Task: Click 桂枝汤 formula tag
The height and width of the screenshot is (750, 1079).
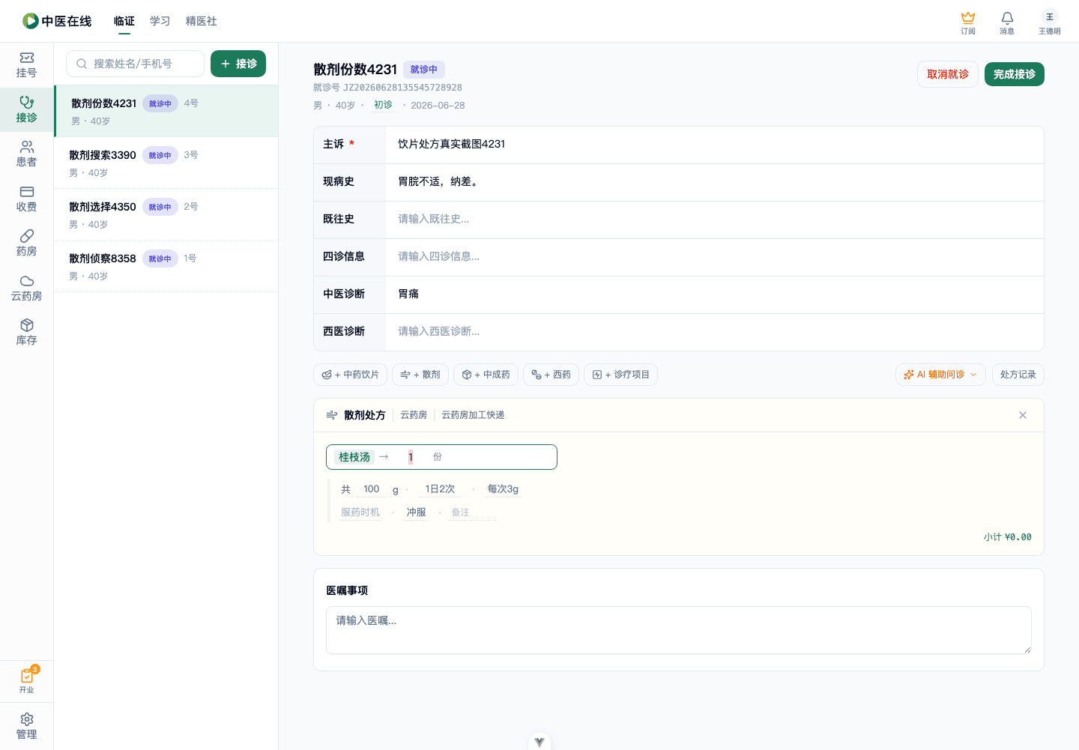Action: pos(354,457)
